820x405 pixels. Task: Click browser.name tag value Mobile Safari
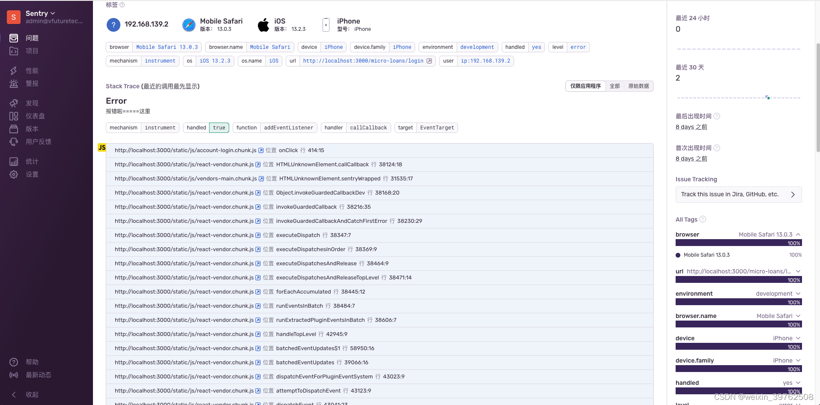coord(270,47)
